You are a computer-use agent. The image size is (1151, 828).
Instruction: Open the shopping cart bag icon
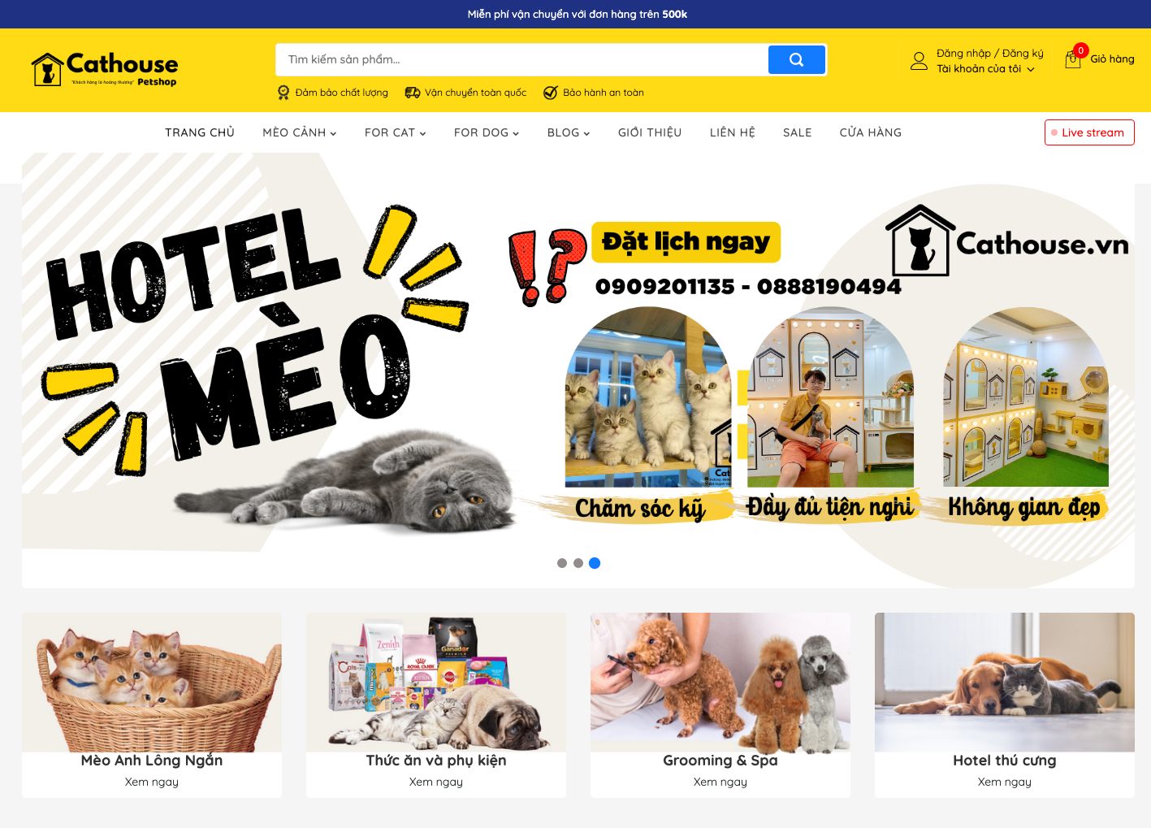pos(1073,59)
